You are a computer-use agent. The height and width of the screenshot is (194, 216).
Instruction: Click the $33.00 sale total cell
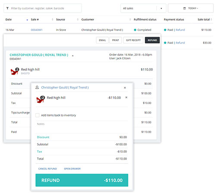click(207, 43)
